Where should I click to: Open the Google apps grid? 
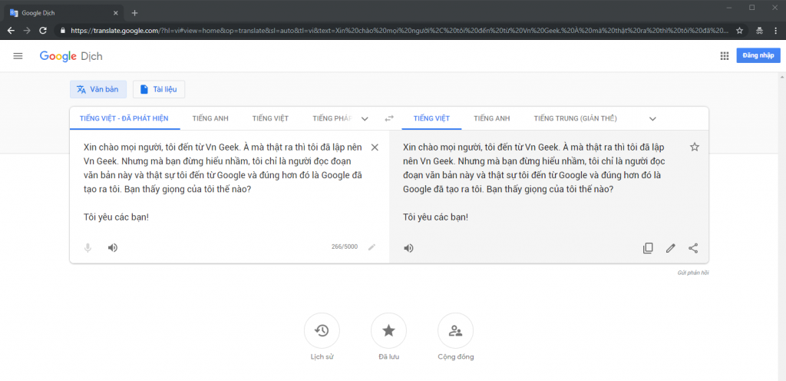[725, 56]
